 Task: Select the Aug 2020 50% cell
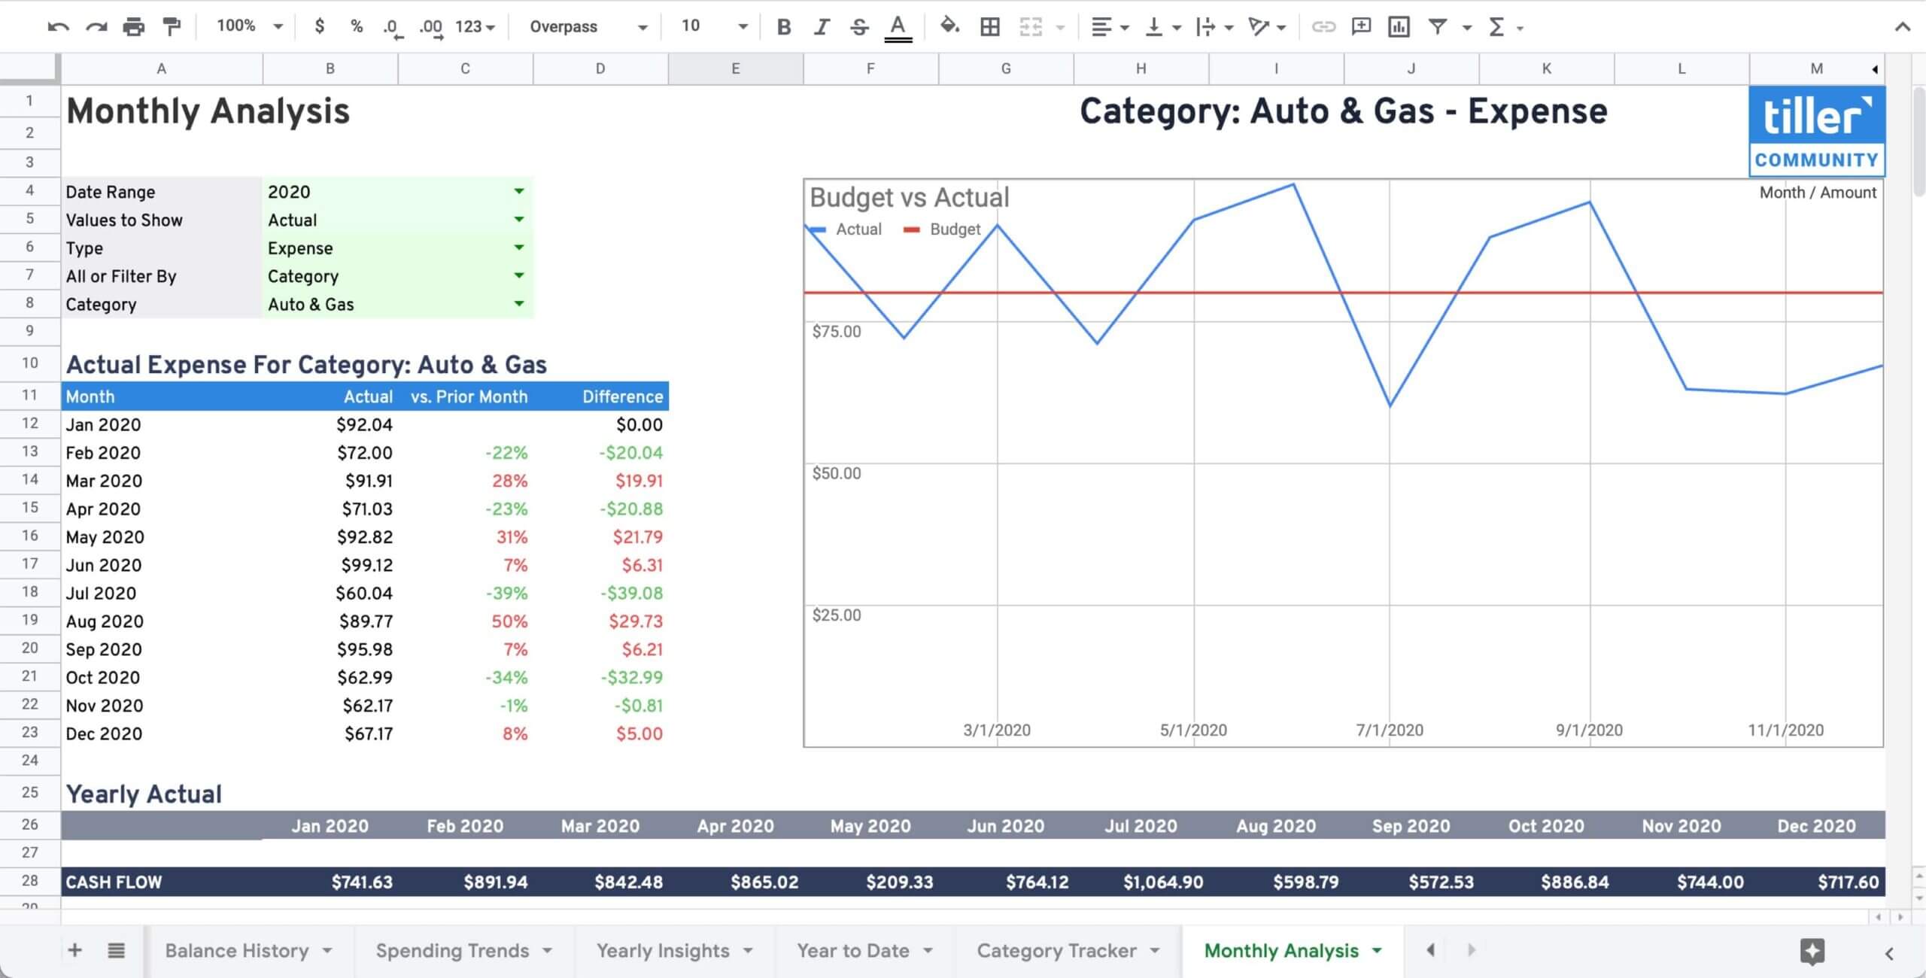pyautogui.click(x=466, y=621)
